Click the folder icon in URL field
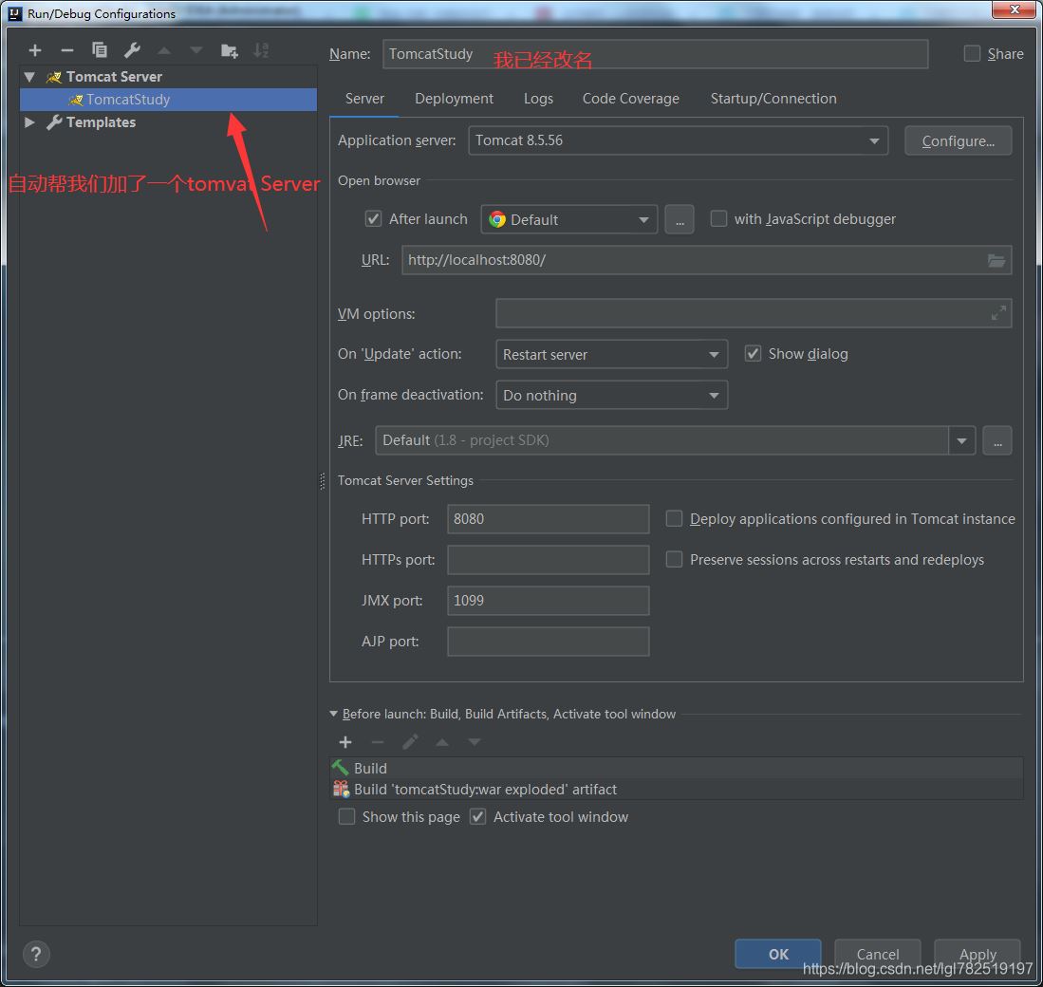Viewport: 1043px width, 987px height. pyautogui.click(x=996, y=260)
